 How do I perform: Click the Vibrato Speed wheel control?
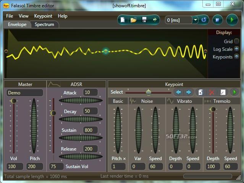(x=193, y=130)
